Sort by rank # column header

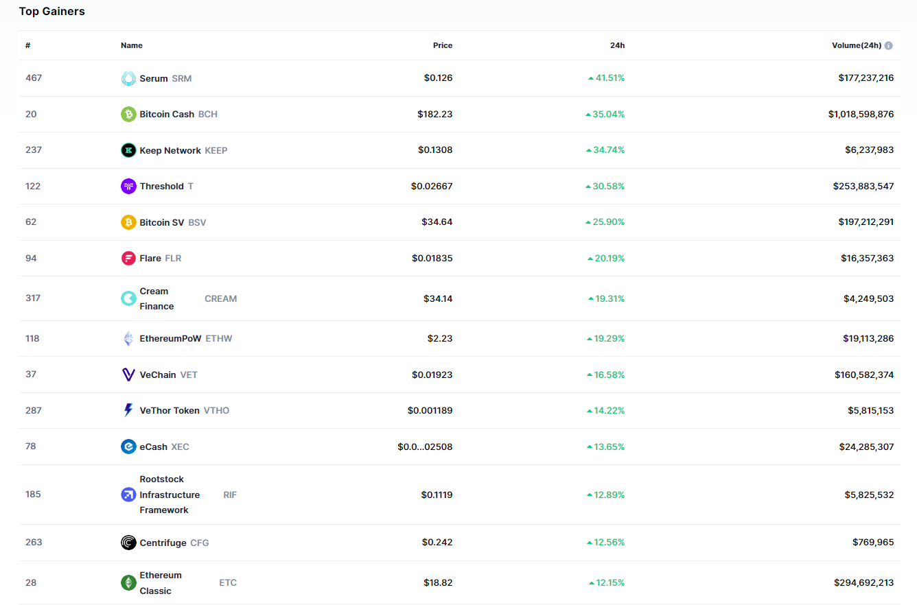(x=28, y=45)
